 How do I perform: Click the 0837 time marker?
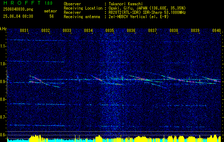[x=152, y=30]
